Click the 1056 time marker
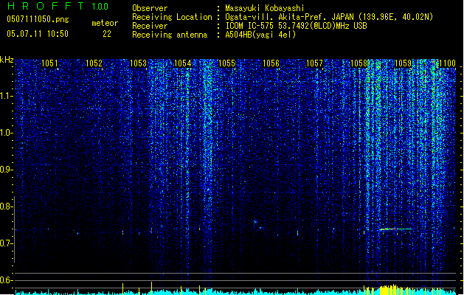The image size is (464, 295). point(271,63)
